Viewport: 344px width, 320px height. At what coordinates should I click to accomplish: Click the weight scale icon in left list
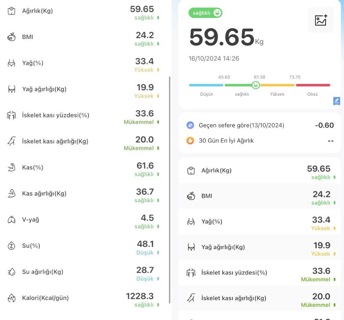point(12,11)
